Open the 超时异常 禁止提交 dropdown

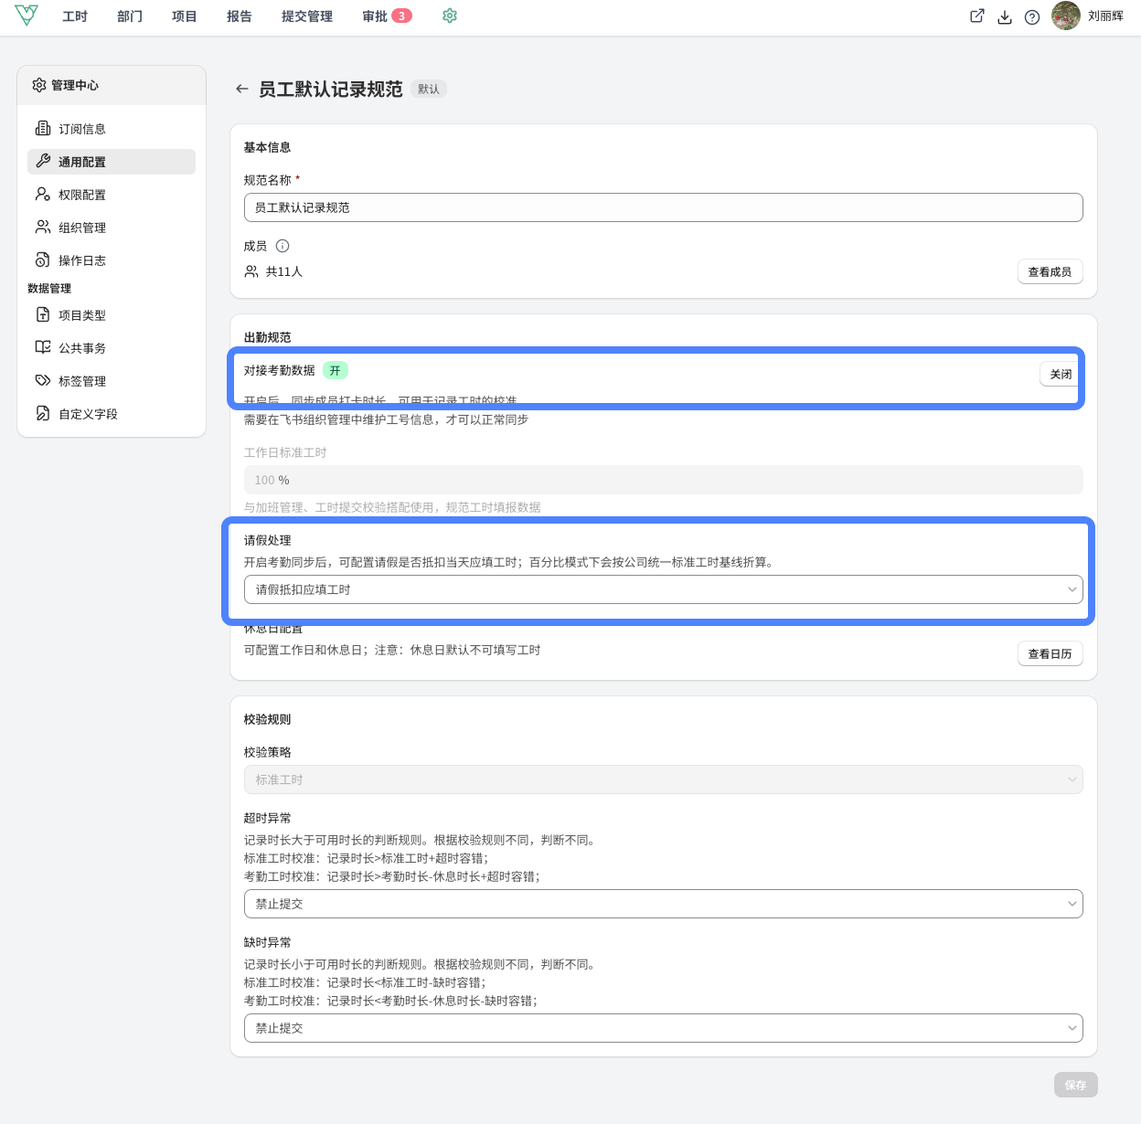pos(664,904)
